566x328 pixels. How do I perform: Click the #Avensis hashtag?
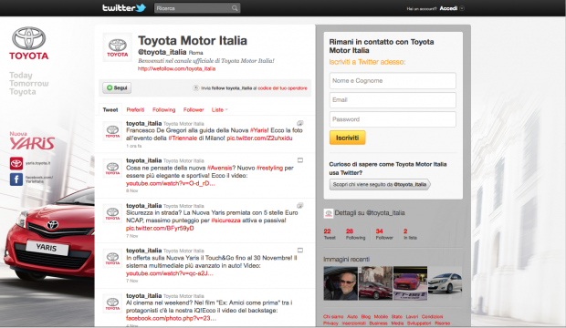point(220,168)
